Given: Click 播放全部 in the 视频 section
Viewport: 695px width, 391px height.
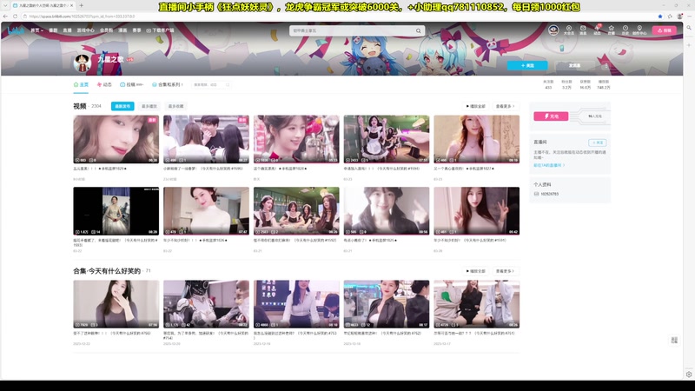Looking at the screenshot, I should [475, 106].
